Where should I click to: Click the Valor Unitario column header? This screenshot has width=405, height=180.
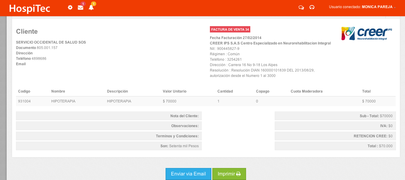point(174,91)
